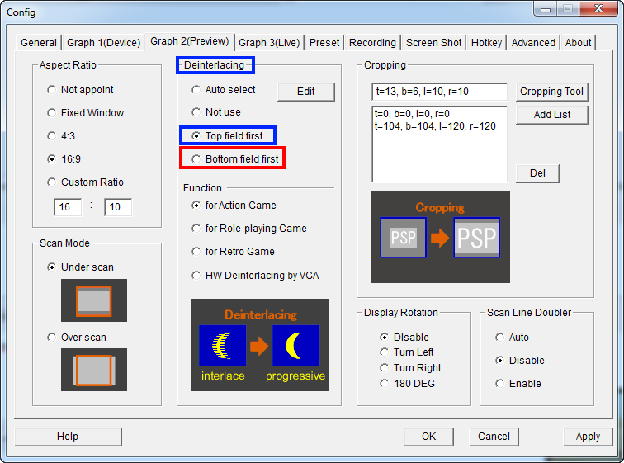Screen dimensions: 624x463
Task: Open the Advanced tab
Action: [x=533, y=43]
